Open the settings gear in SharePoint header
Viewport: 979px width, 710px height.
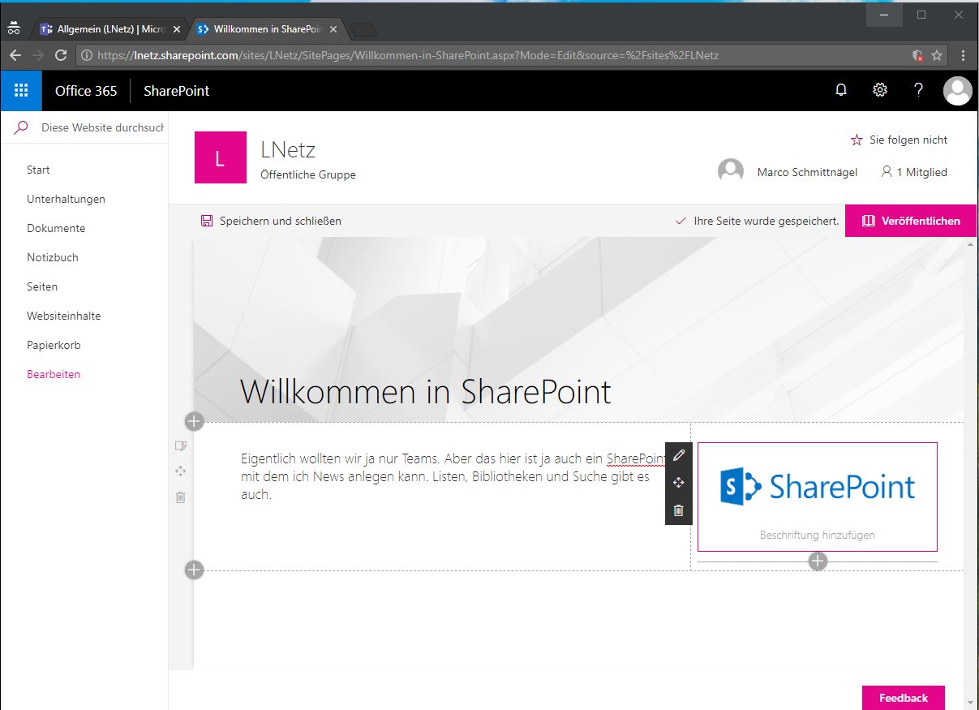click(880, 90)
